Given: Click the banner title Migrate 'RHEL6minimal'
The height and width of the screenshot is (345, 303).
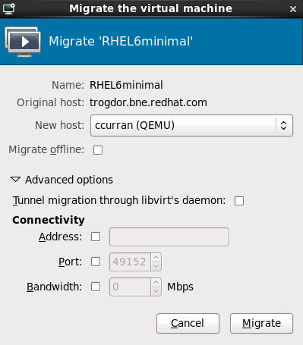Looking at the screenshot, I should click(121, 42).
